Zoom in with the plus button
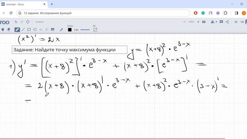 click(x=198, y=22)
